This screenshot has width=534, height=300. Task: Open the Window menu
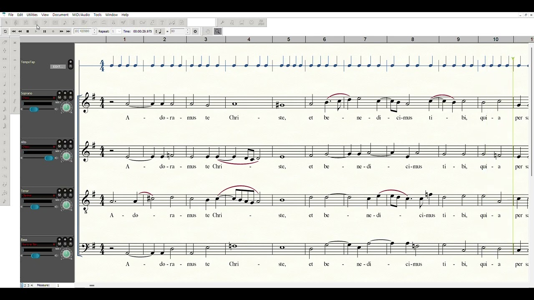[111, 15]
